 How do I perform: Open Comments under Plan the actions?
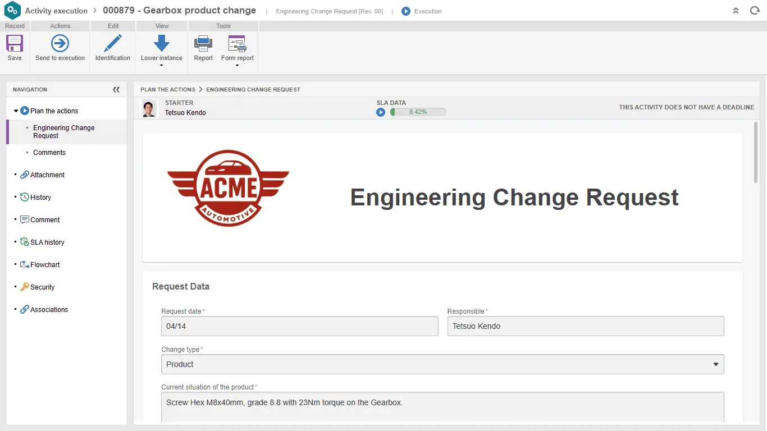click(x=49, y=153)
